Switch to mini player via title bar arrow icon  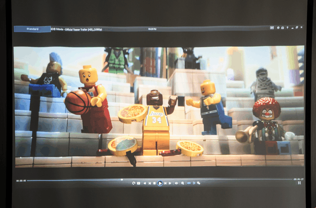272,28
